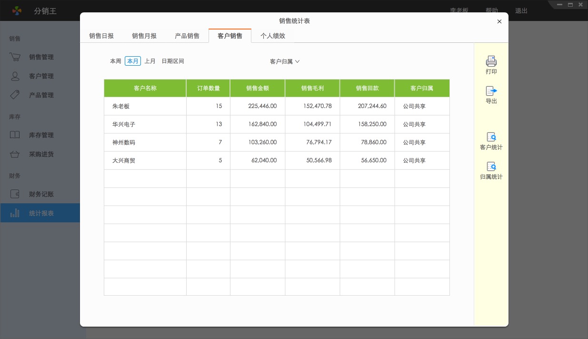
Task: Click the 订单数量 column header
Action: click(209, 88)
